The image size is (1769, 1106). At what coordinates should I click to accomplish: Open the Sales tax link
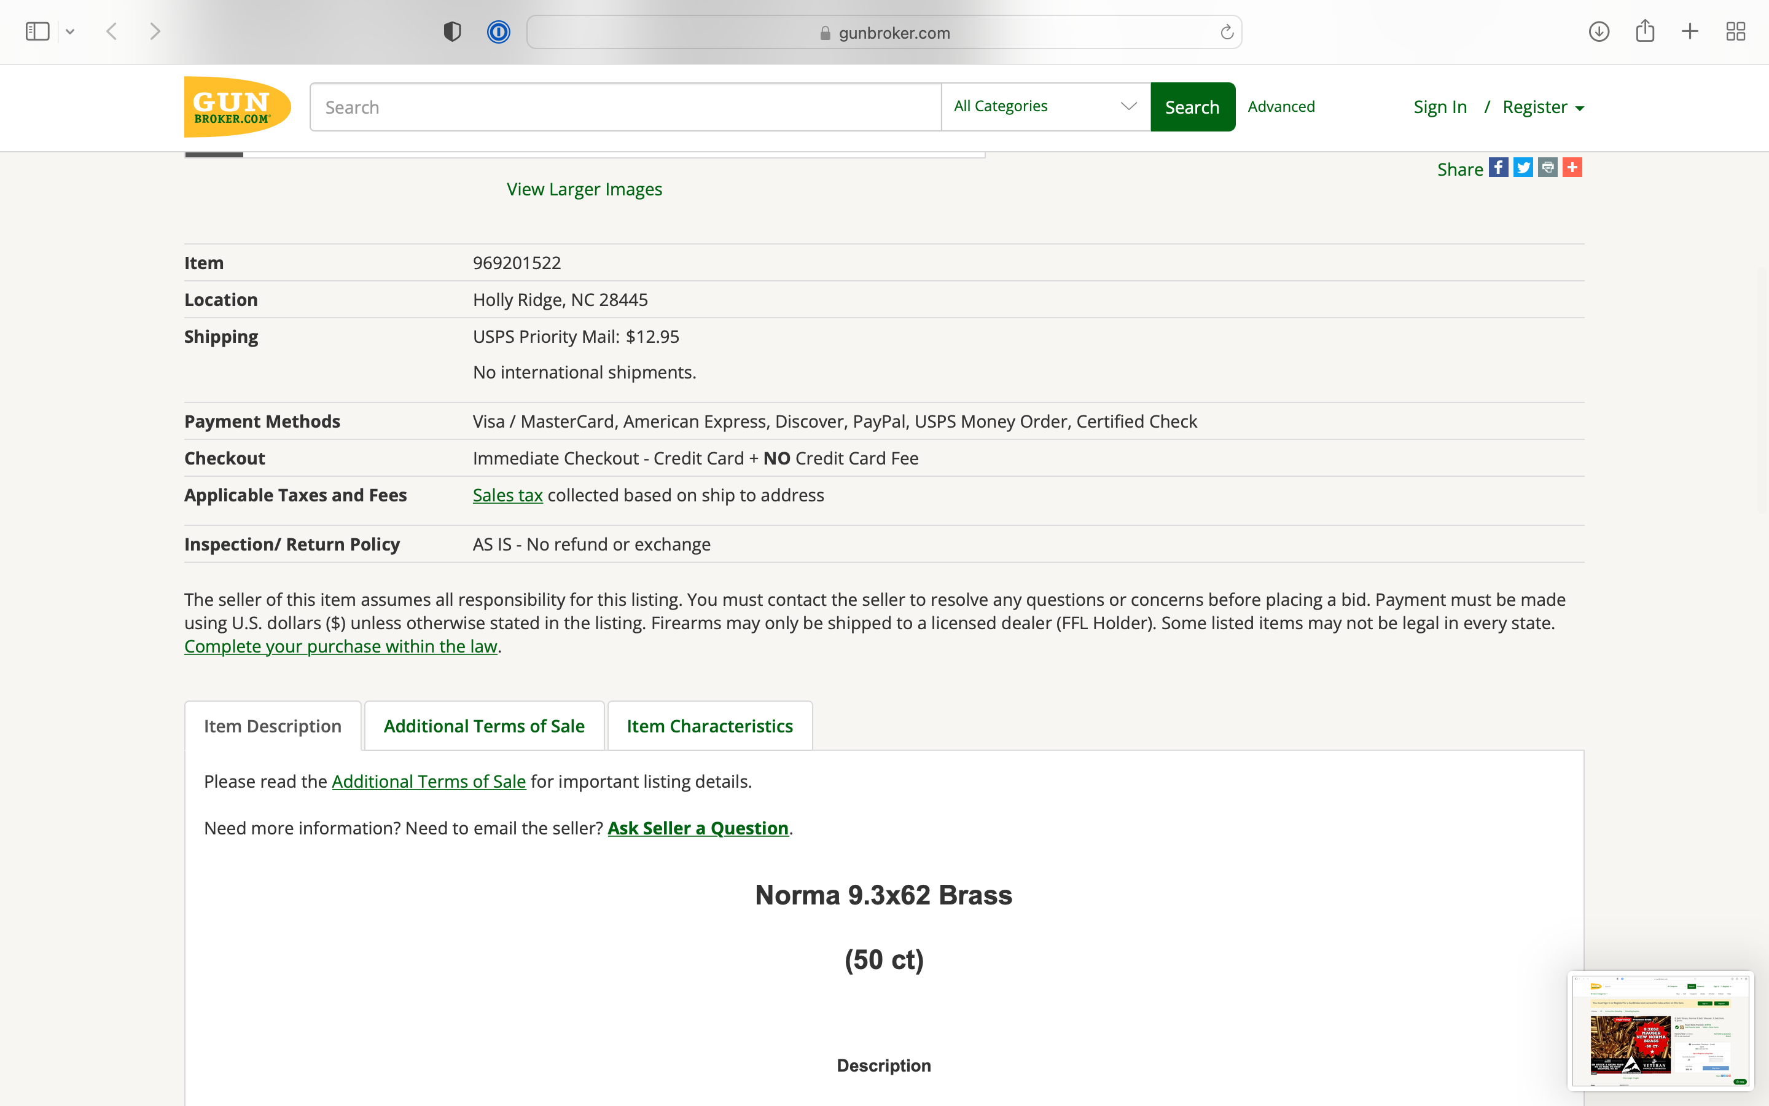(507, 495)
